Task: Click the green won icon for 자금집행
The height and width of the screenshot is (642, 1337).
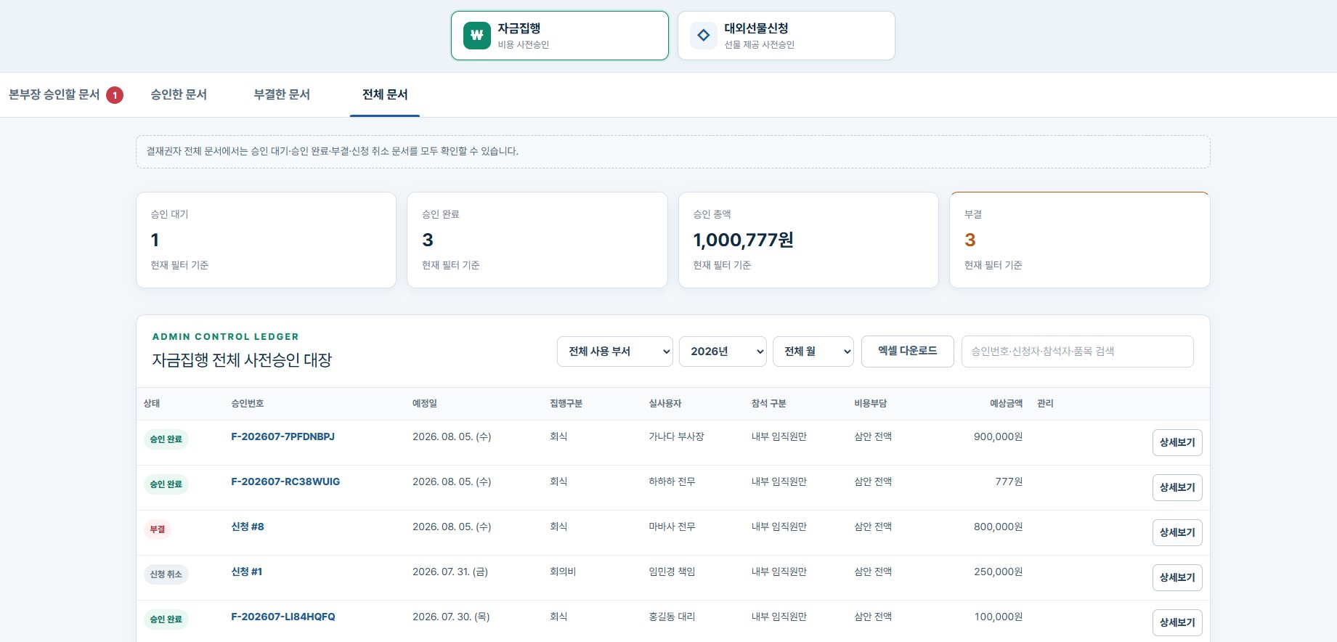Action: (477, 35)
